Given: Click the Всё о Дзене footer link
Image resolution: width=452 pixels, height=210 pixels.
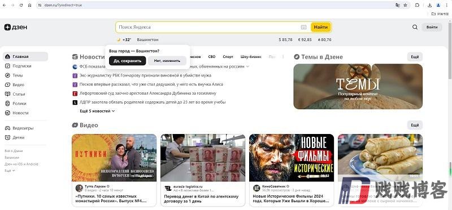Looking at the screenshot, I should coord(14,151).
